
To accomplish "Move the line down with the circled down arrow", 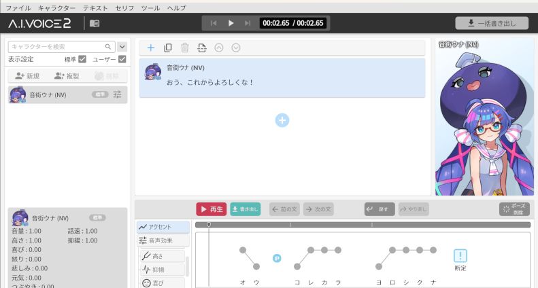I will click(x=236, y=48).
